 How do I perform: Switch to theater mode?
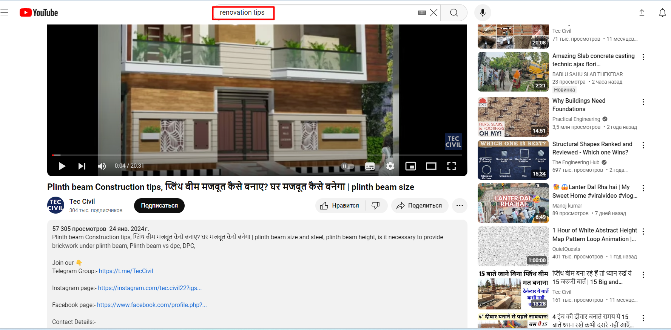(x=431, y=166)
